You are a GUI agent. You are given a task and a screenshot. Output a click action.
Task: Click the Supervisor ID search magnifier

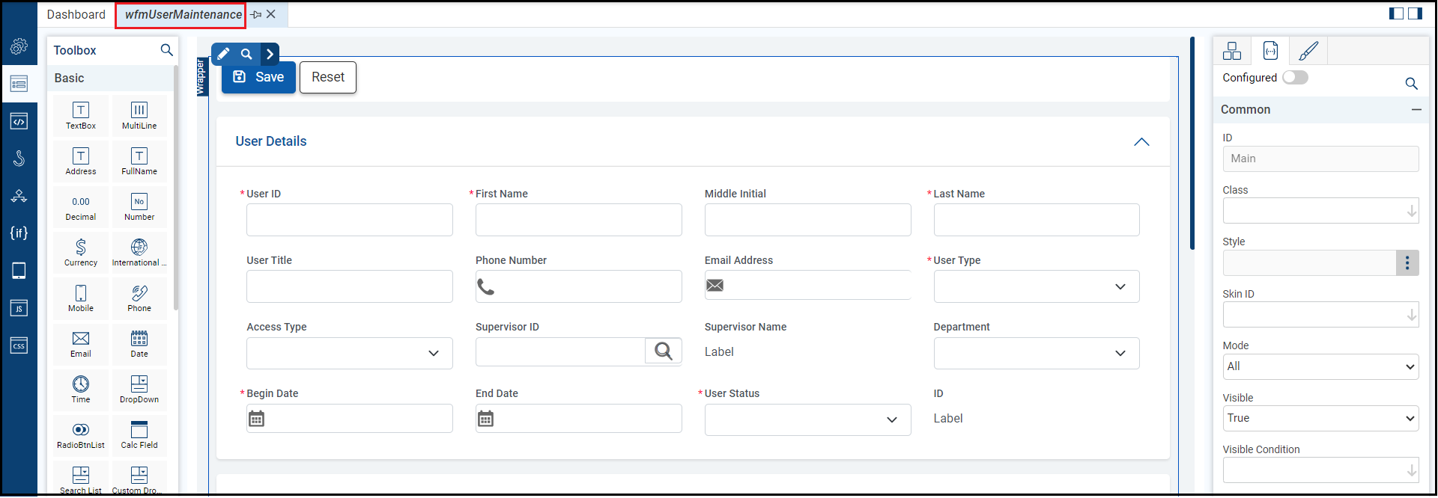(663, 351)
